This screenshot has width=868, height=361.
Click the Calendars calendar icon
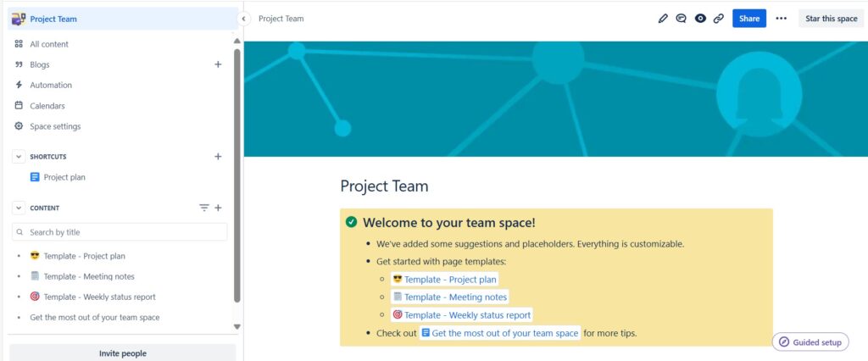click(x=19, y=105)
